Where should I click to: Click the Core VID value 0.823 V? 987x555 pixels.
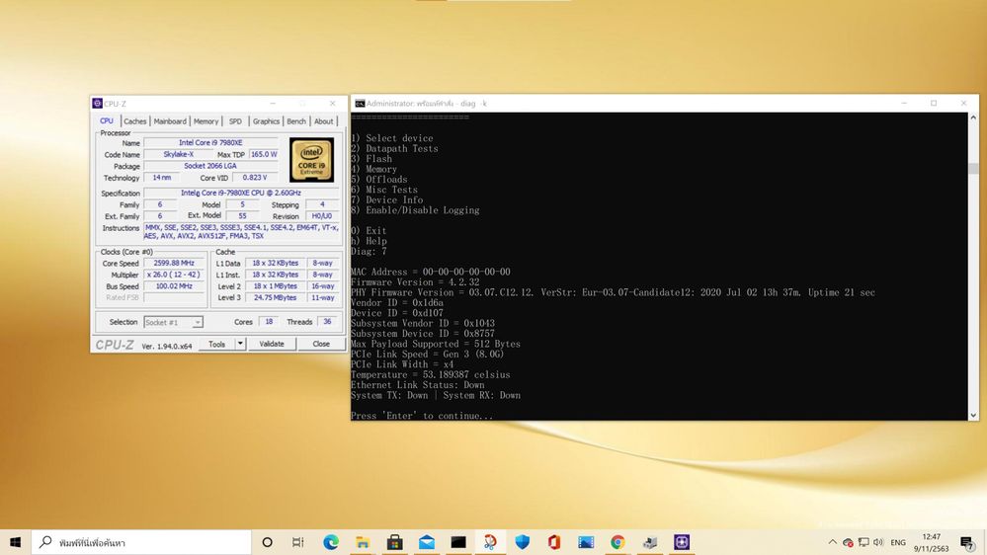point(255,178)
